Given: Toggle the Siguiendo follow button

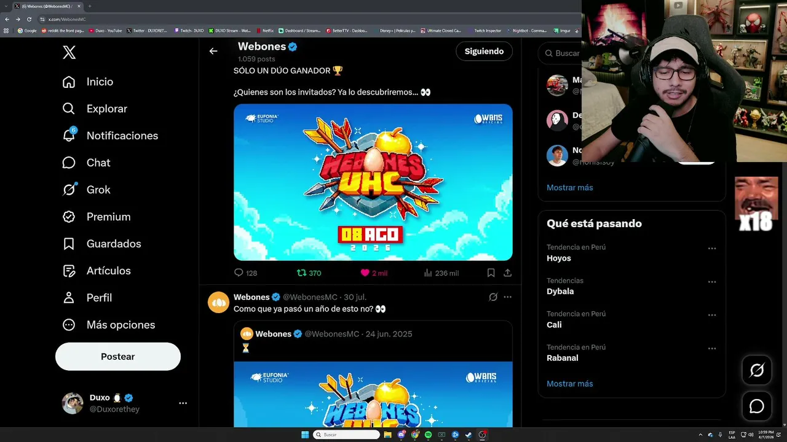Looking at the screenshot, I should [484, 52].
